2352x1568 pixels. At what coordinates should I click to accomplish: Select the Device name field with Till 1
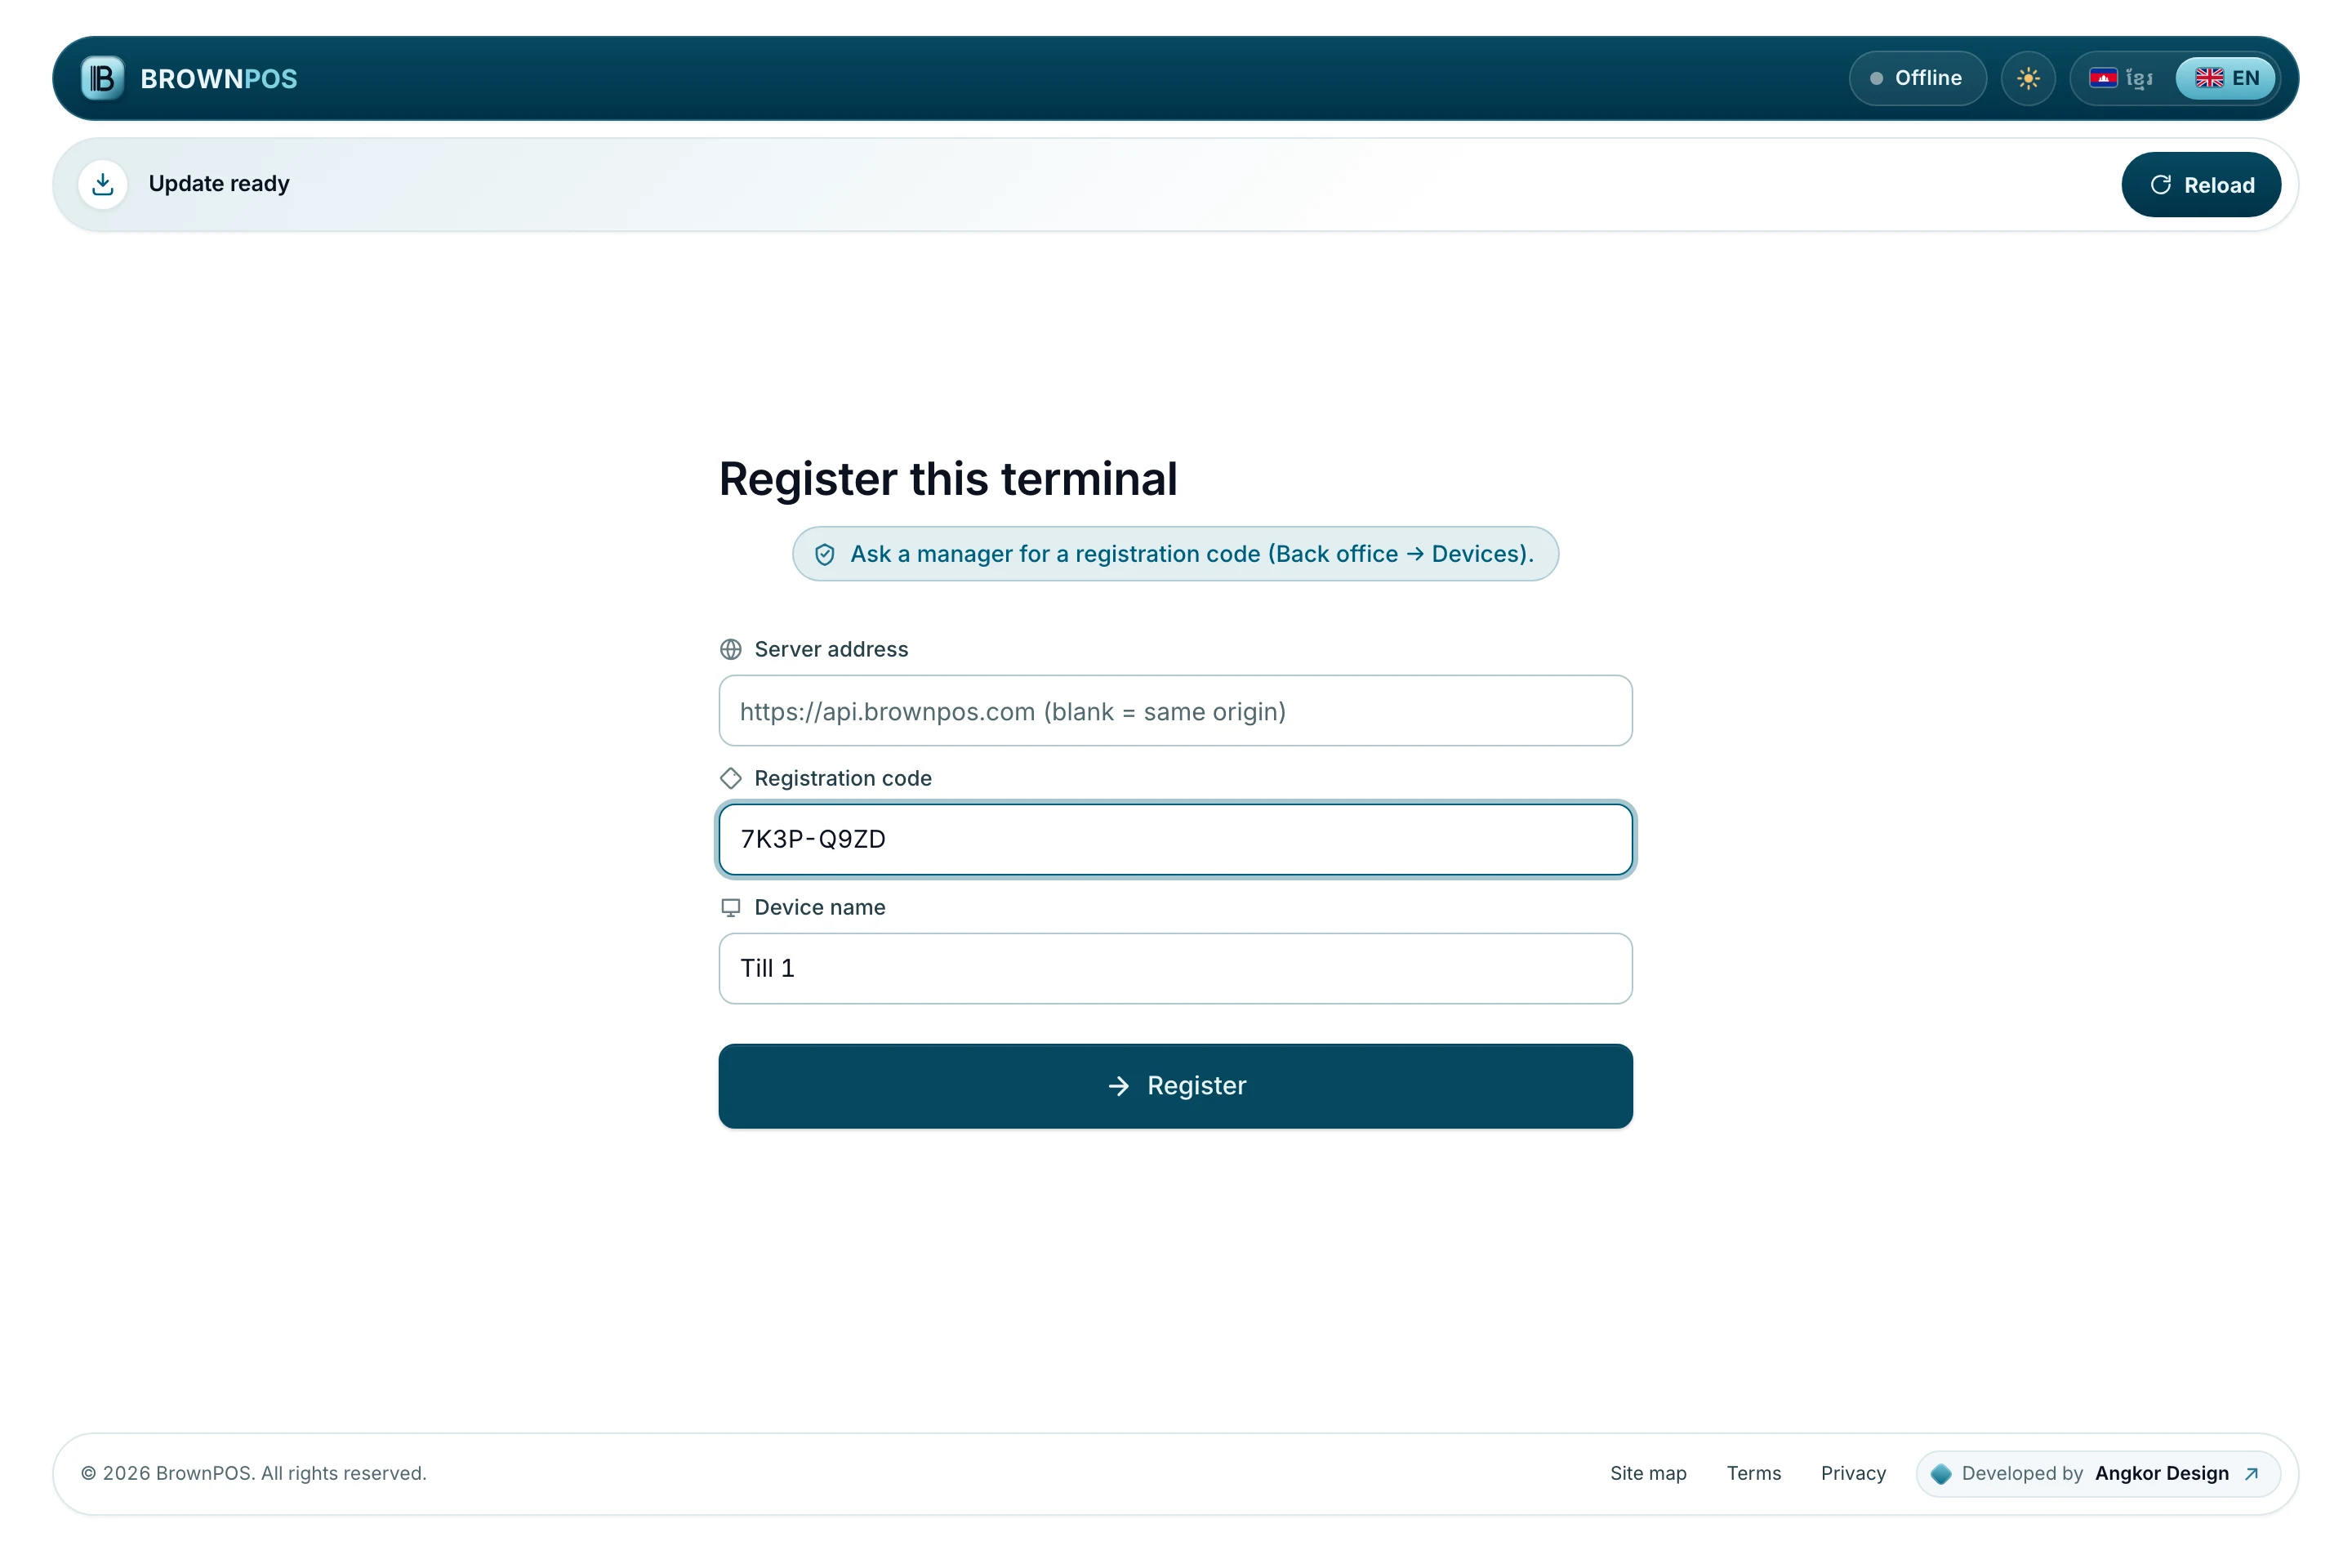click(1175, 968)
